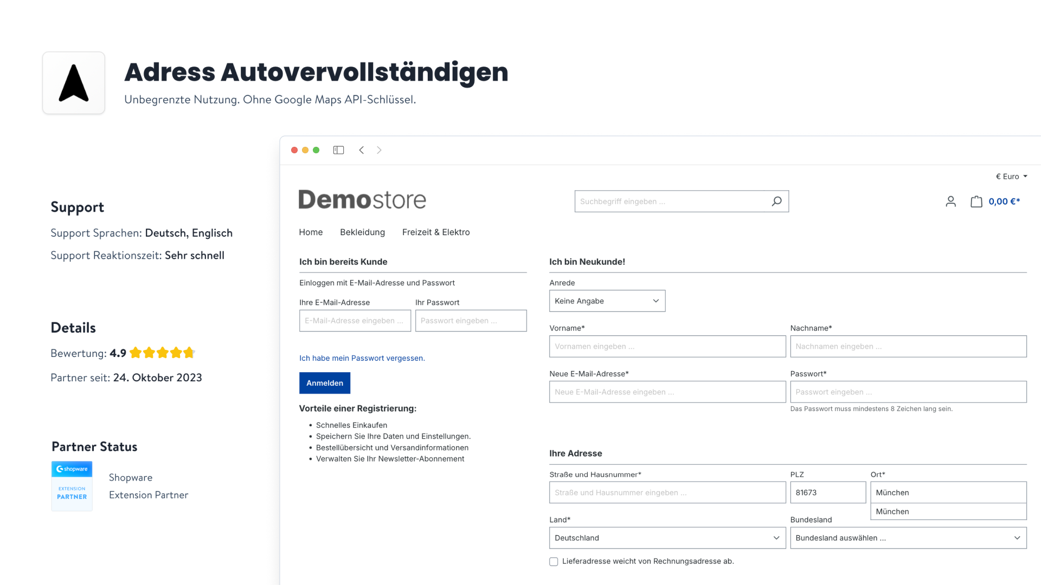Click the PLZ field containing 81673
Image resolution: width=1041 pixels, height=585 pixels.
pyautogui.click(x=827, y=492)
